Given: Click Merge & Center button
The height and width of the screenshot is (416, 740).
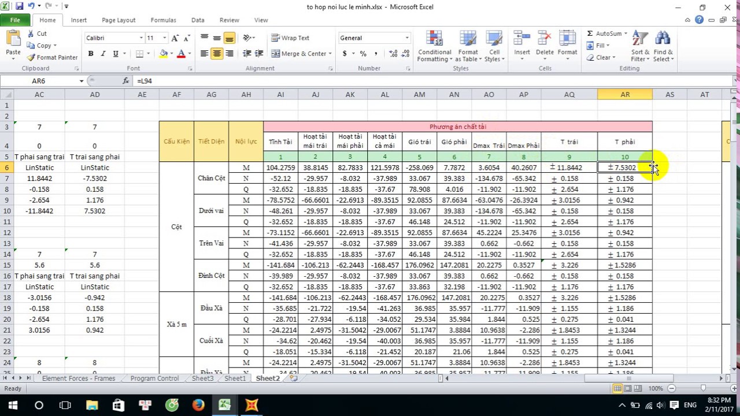Looking at the screenshot, I should click(298, 54).
